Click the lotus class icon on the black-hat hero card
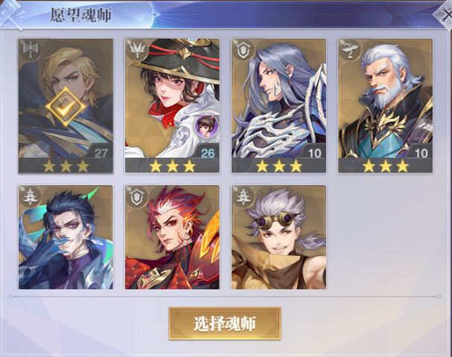Image resolution: width=452 pixels, height=357 pixels. pyautogui.click(x=137, y=50)
